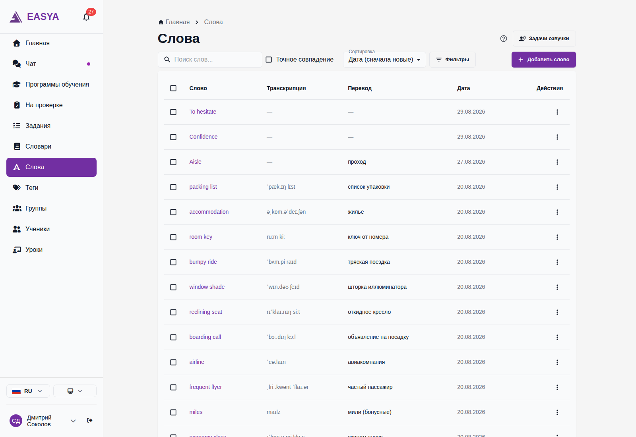Expand the user profile chevron
636x437 pixels.
(x=73, y=421)
